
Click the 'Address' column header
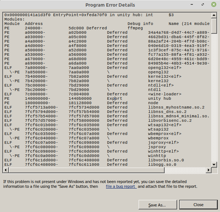(34, 23)
